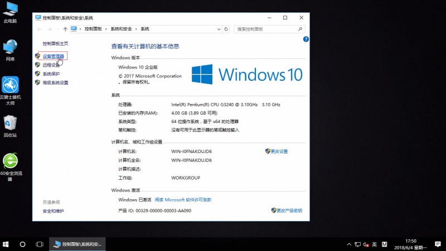Click the blue help question mark icon
Image resolution: width=446 pixels, height=251 pixels.
[x=306, y=39]
